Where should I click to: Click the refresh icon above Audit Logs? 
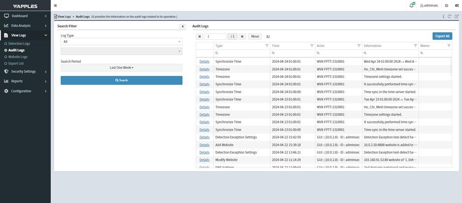click(450, 16)
